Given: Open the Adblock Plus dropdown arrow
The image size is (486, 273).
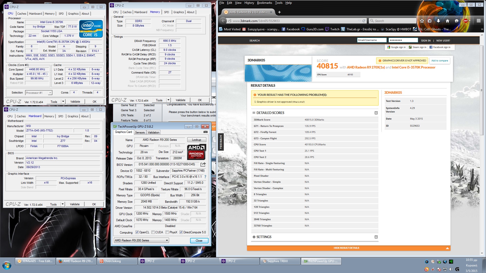Looking at the screenshot, I should click(x=470, y=21).
